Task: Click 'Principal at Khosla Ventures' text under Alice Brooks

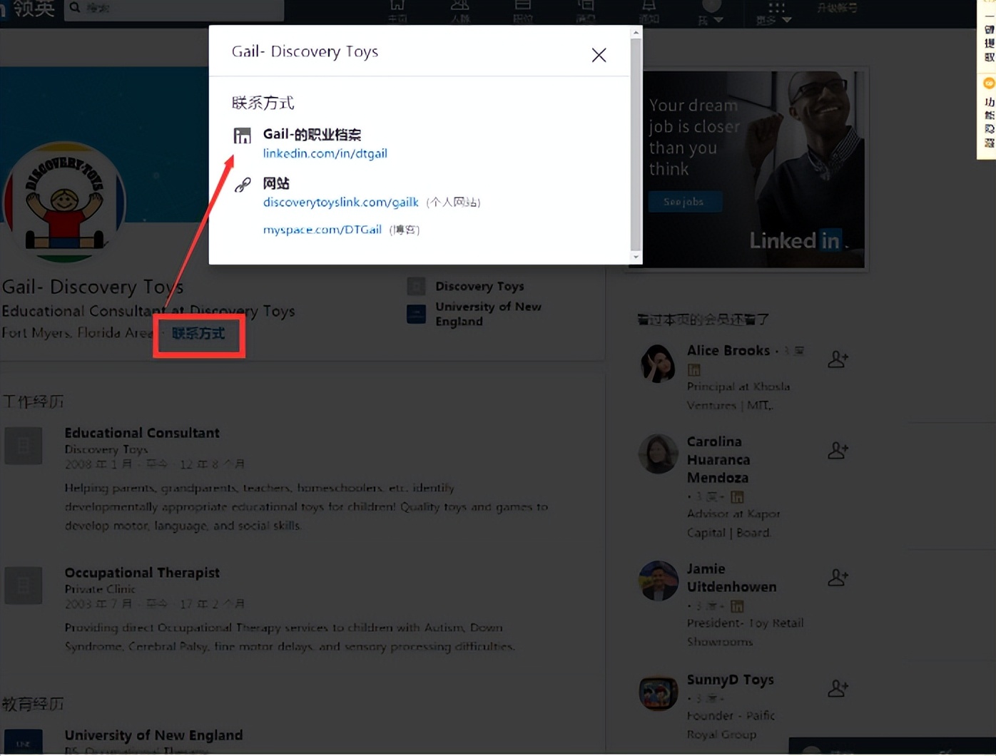Action: point(738,396)
